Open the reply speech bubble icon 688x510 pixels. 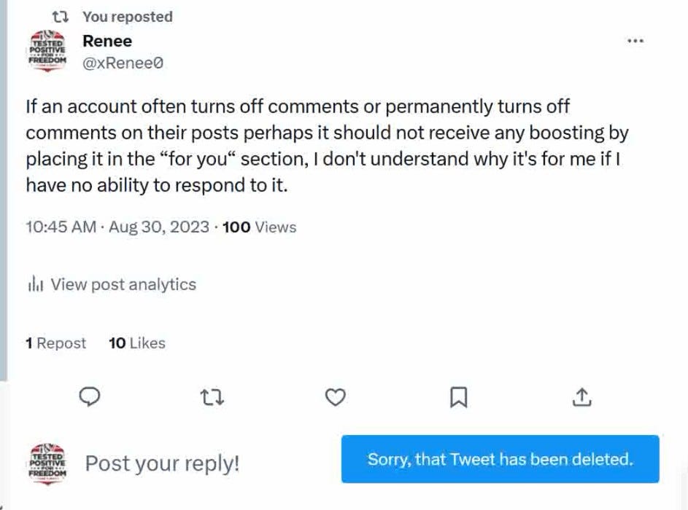pyautogui.click(x=90, y=397)
